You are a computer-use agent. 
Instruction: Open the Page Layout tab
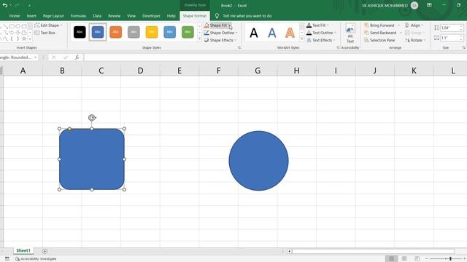(53, 16)
